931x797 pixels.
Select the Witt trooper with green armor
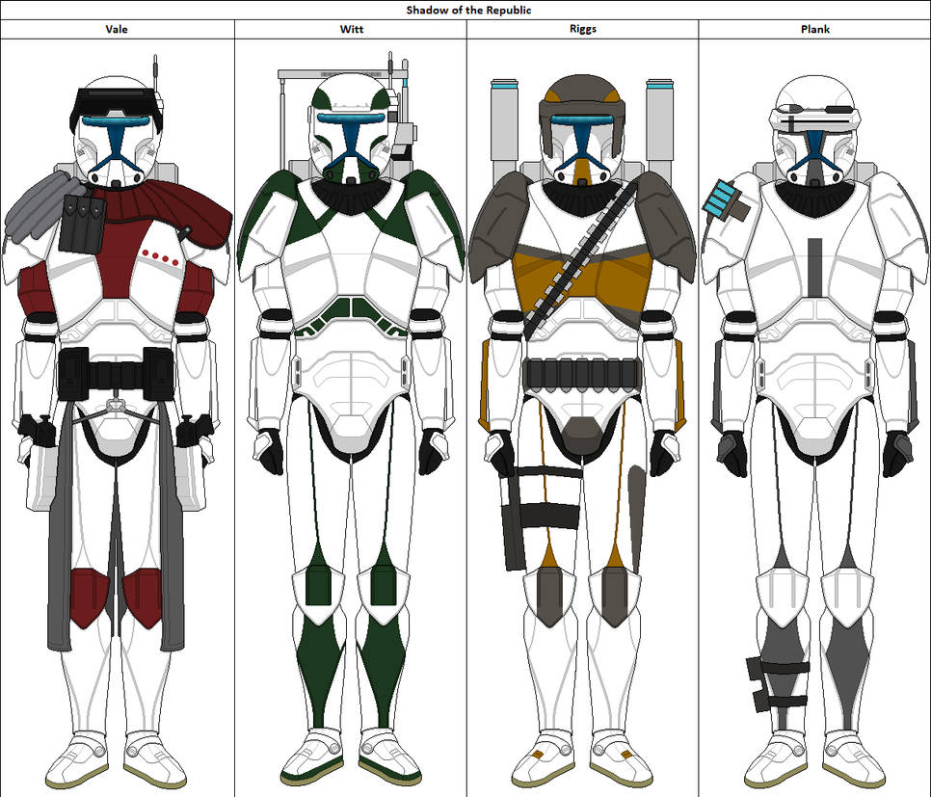point(350,418)
